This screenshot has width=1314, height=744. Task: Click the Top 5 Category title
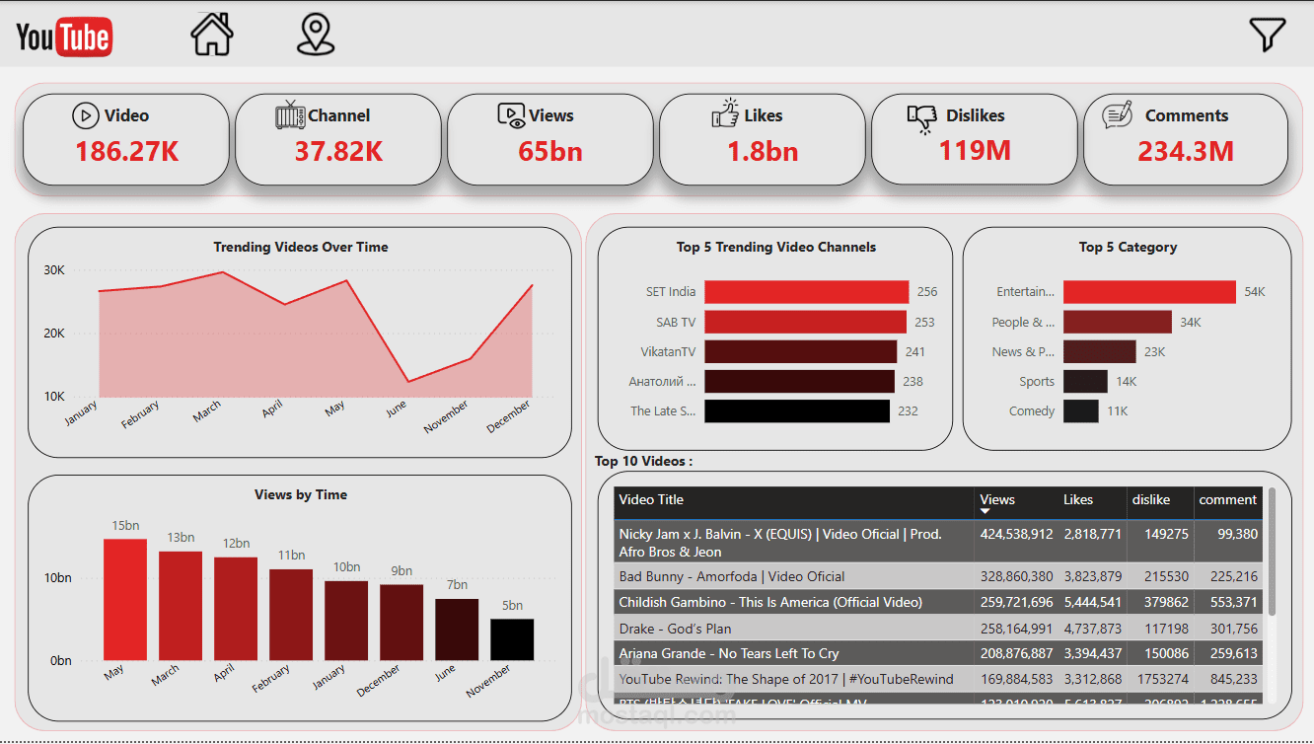click(x=1128, y=247)
